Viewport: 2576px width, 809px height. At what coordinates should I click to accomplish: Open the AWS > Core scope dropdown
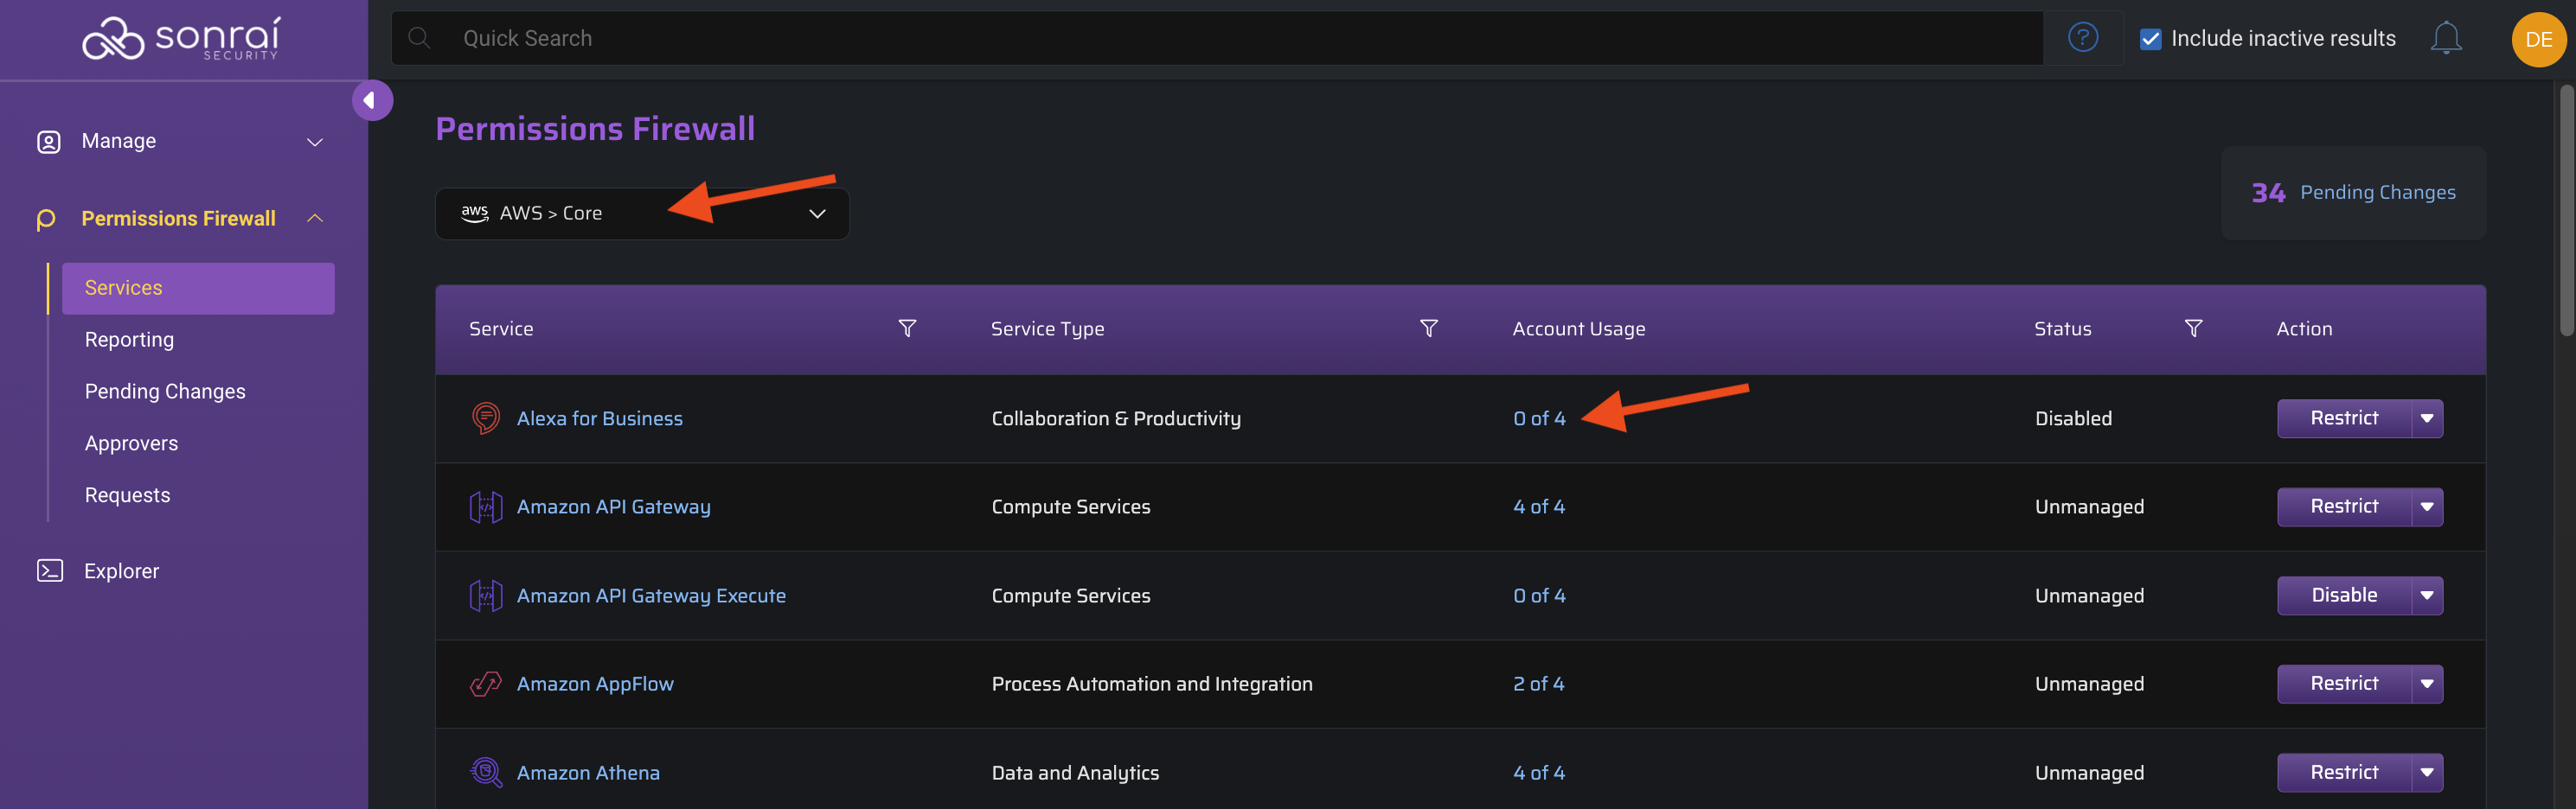[x=642, y=213]
